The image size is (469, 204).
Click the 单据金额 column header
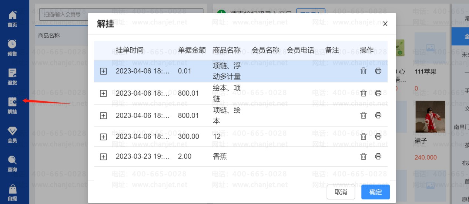[192, 50]
